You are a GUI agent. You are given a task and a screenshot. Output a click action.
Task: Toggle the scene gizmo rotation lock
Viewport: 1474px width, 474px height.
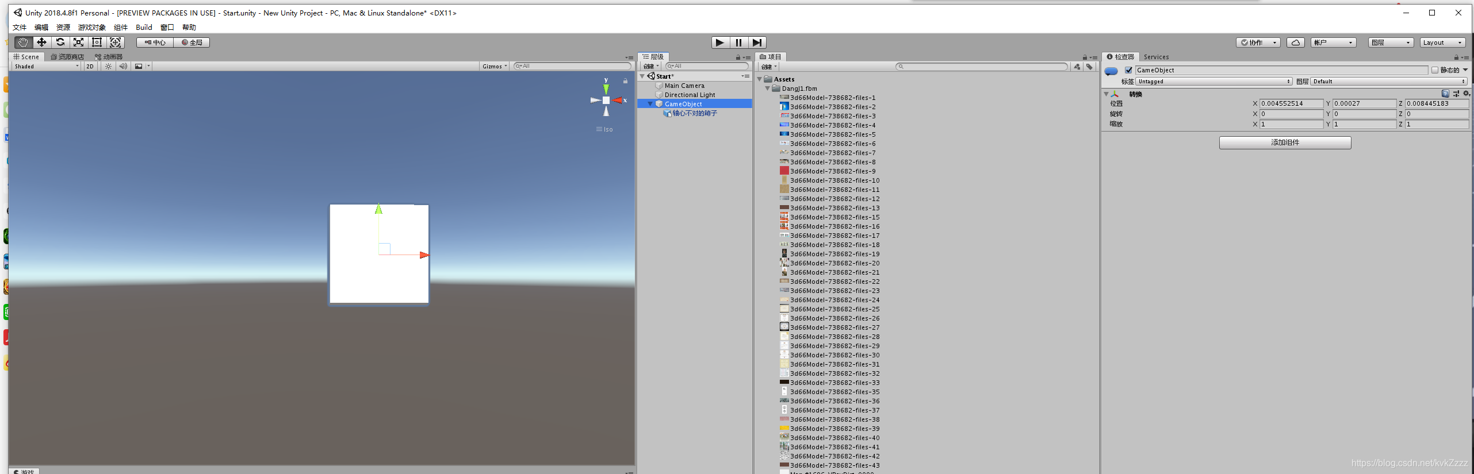pyautogui.click(x=625, y=81)
